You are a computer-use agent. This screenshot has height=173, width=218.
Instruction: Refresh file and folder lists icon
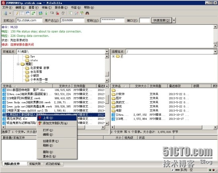[x=41, y=13]
